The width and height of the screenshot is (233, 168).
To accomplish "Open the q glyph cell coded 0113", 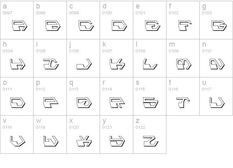I will point(83,96).
